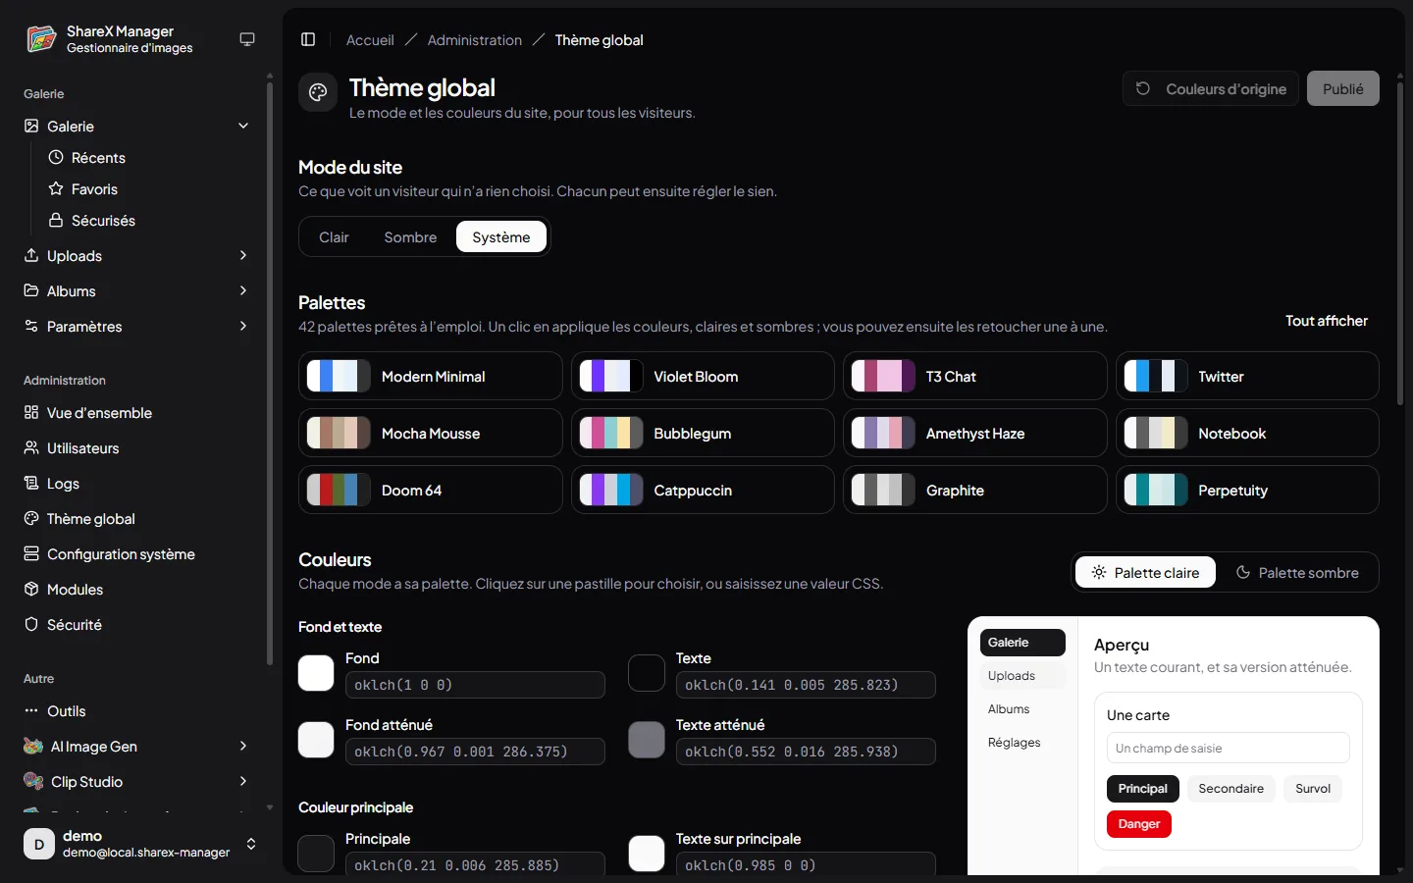Open Sécurité shield item

[137, 625]
